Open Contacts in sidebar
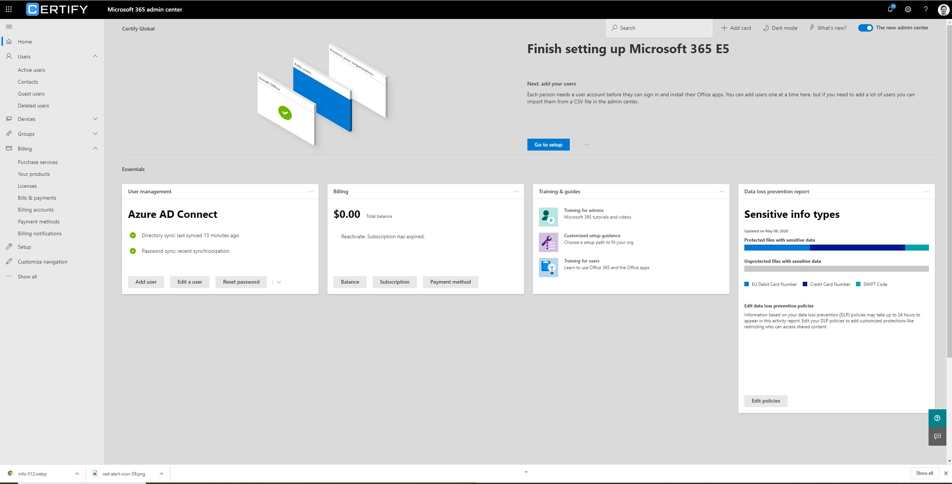Image resolution: width=952 pixels, height=484 pixels. coord(28,82)
